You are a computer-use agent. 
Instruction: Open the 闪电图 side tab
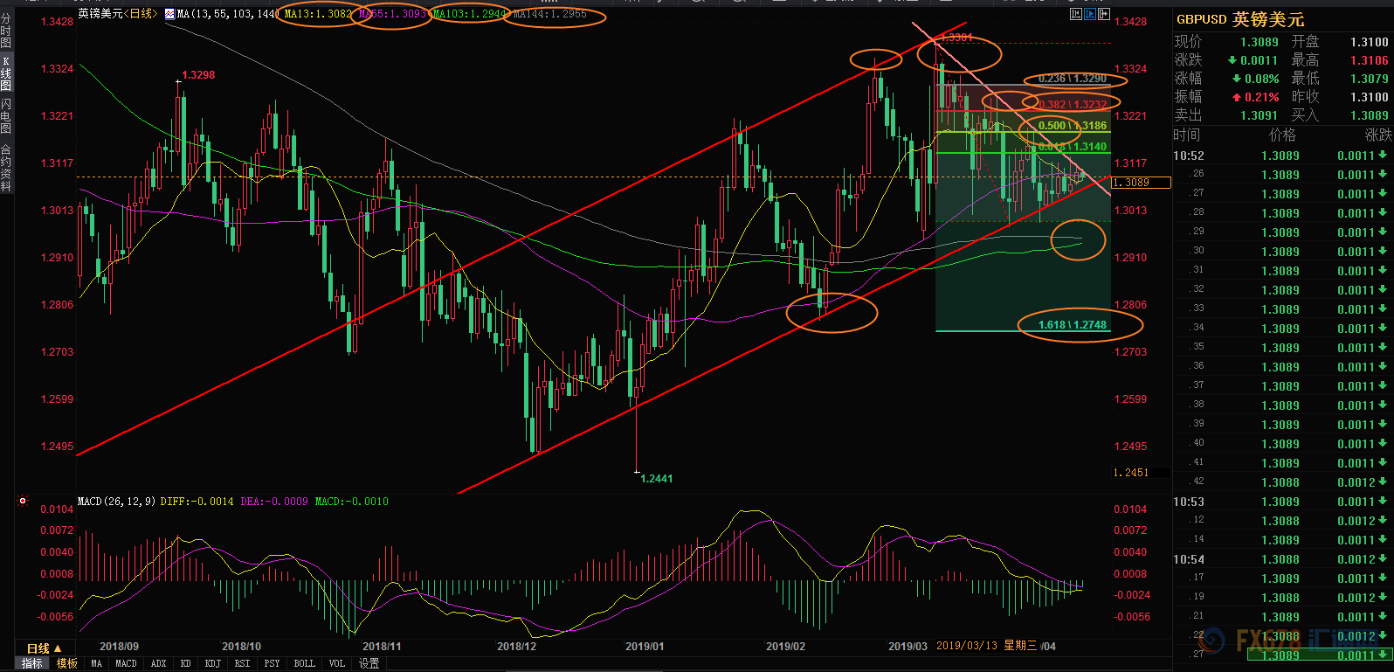coord(6,116)
